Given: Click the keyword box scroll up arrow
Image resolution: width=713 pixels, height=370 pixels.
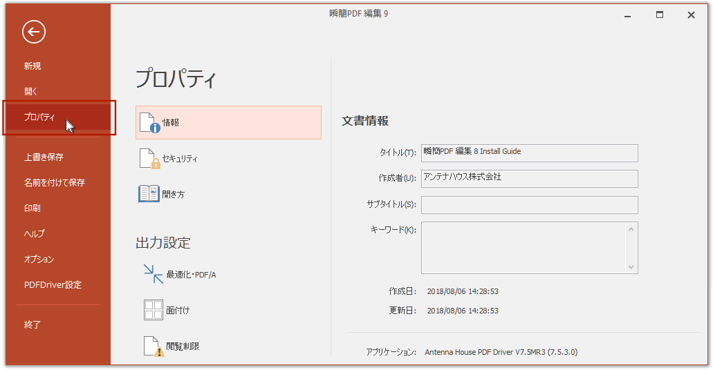Looking at the screenshot, I should (631, 229).
